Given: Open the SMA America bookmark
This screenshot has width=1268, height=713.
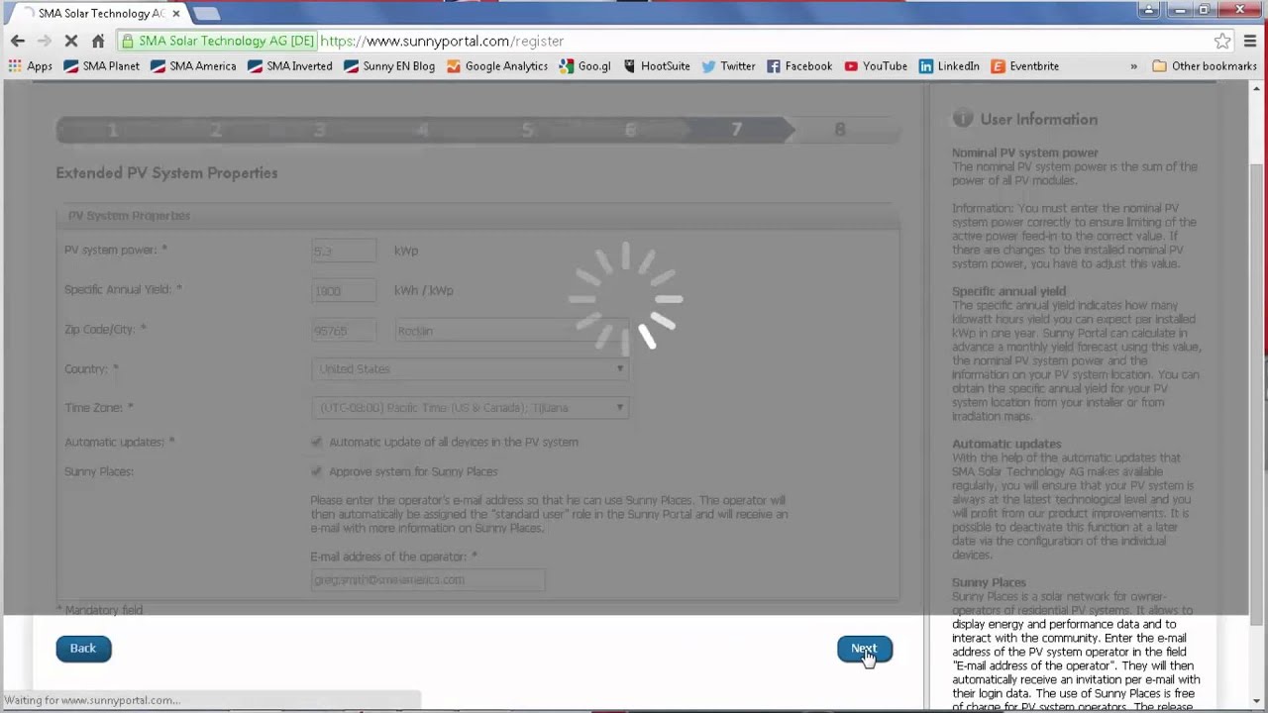Looking at the screenshot, I should (x=192, y=66).
